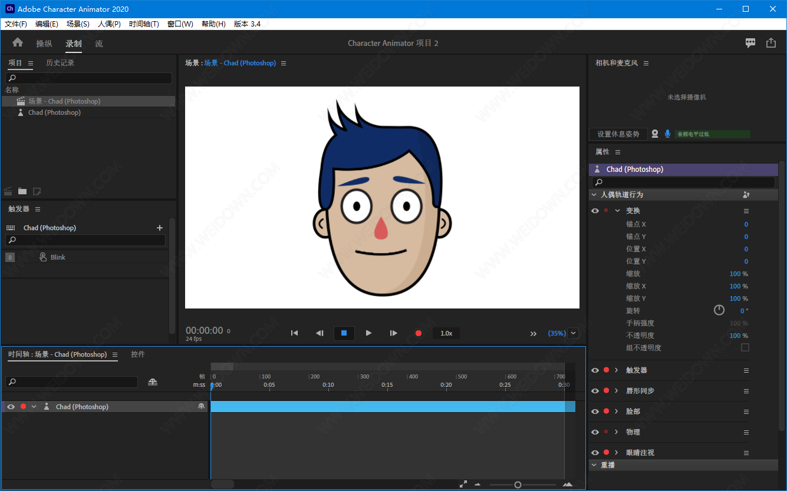787x491 pixels.
Task: Arm the 物理 behavior record dot
Action: 606,432
